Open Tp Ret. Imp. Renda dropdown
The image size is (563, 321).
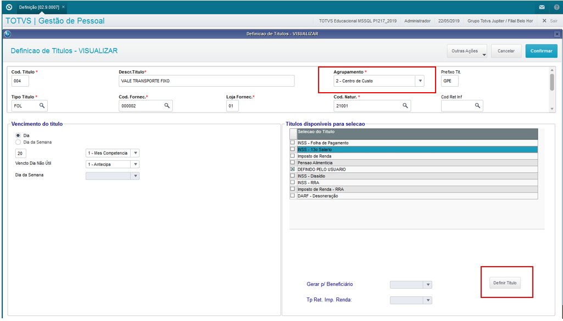[x=428, y=300]
